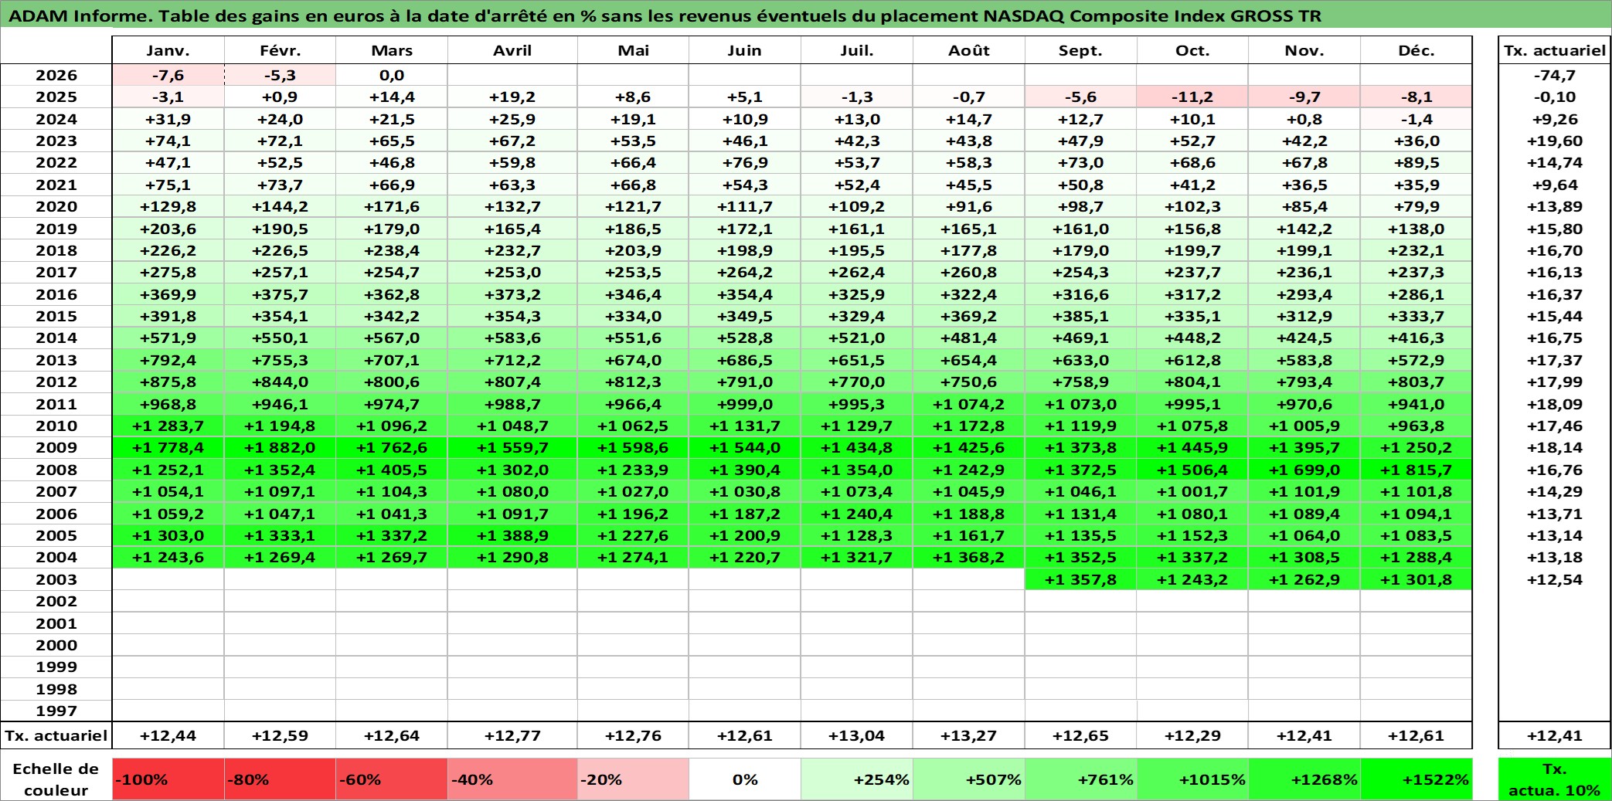Click the -74,7 actuarial rate for 2026
Screen dimensions: 1612x801
pyautogui.click(x=1555, y=75)
